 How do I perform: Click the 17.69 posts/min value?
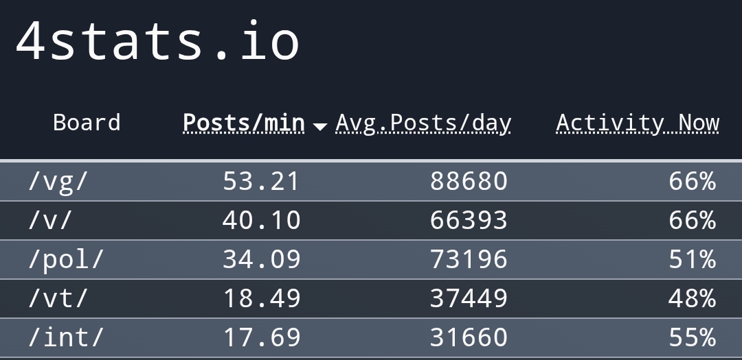(261, 338)
